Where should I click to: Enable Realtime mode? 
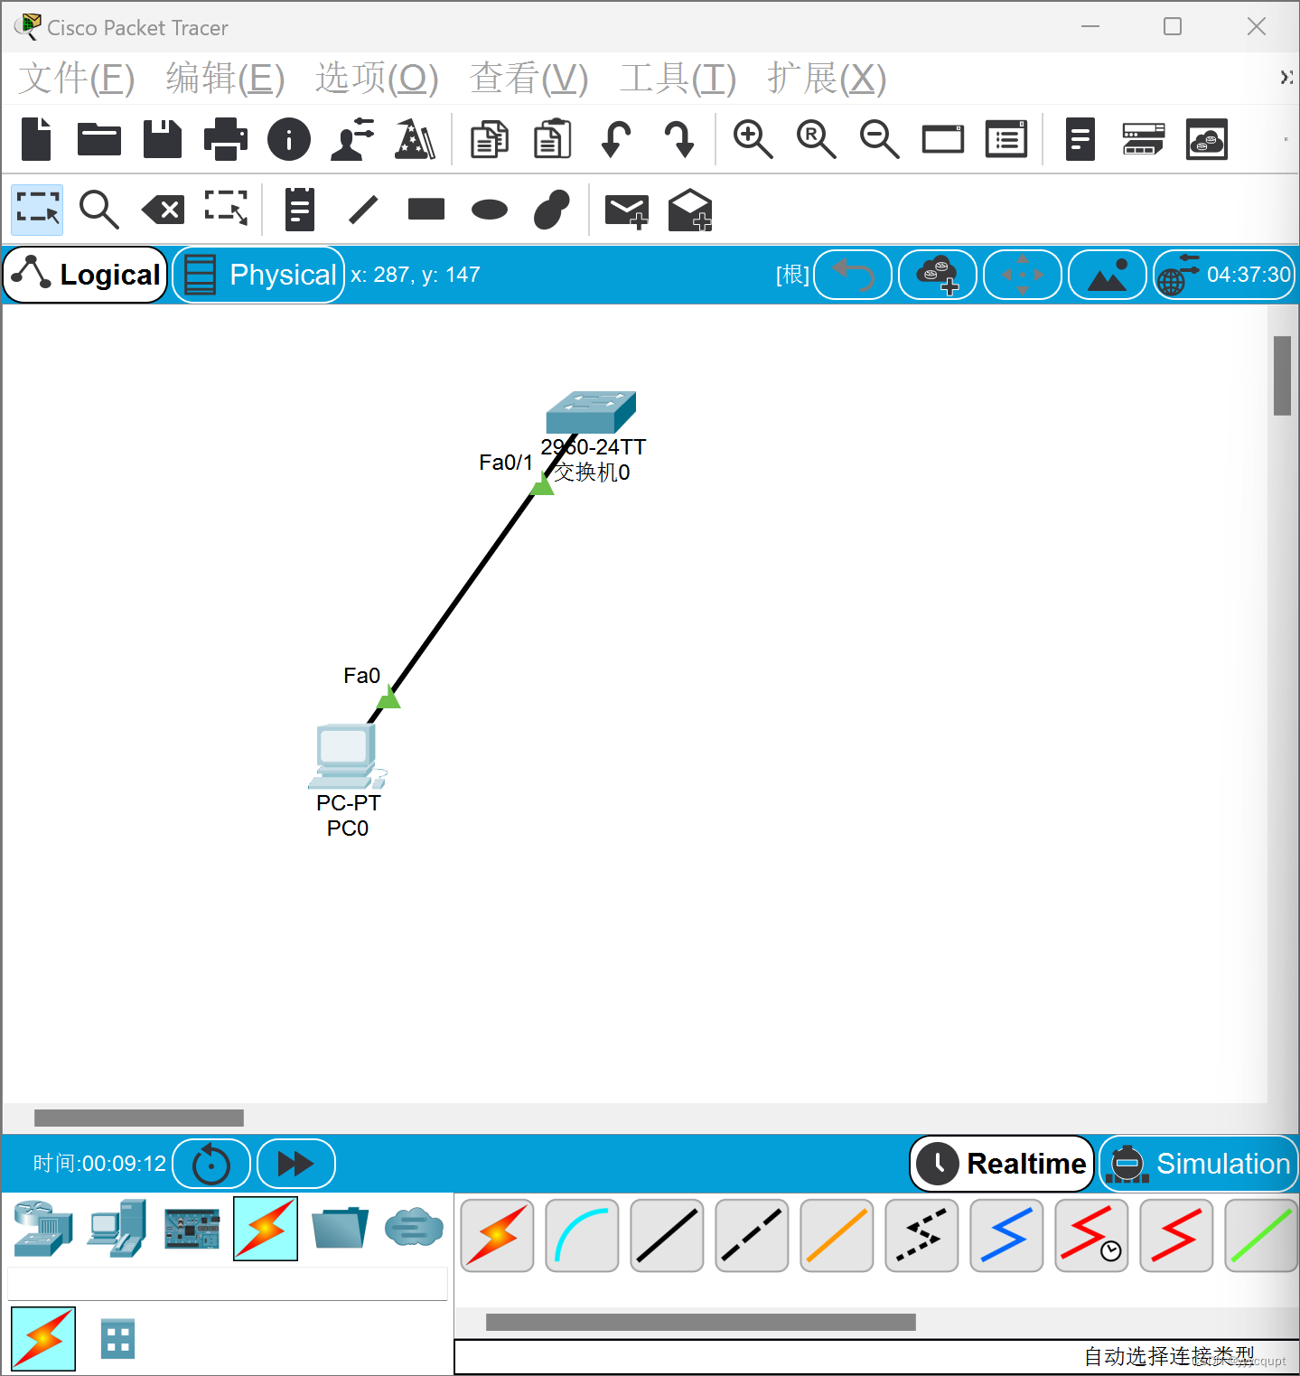[x=1001, y=1163]
